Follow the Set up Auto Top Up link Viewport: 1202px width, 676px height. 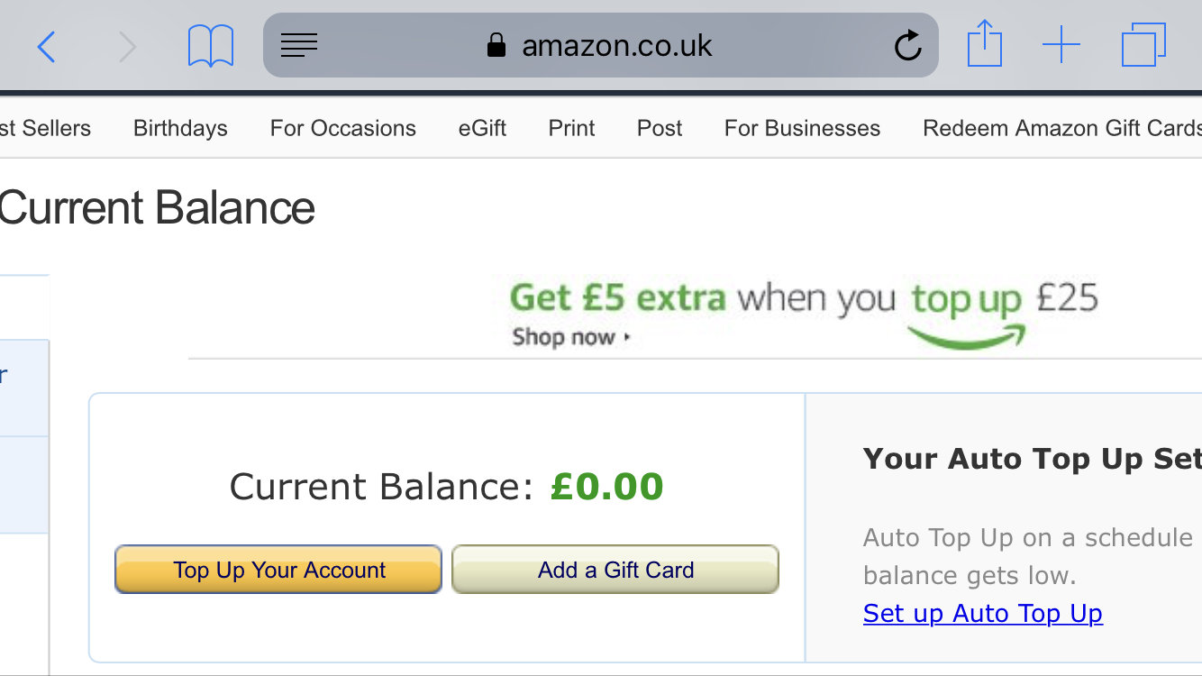(x=982, y=613)
